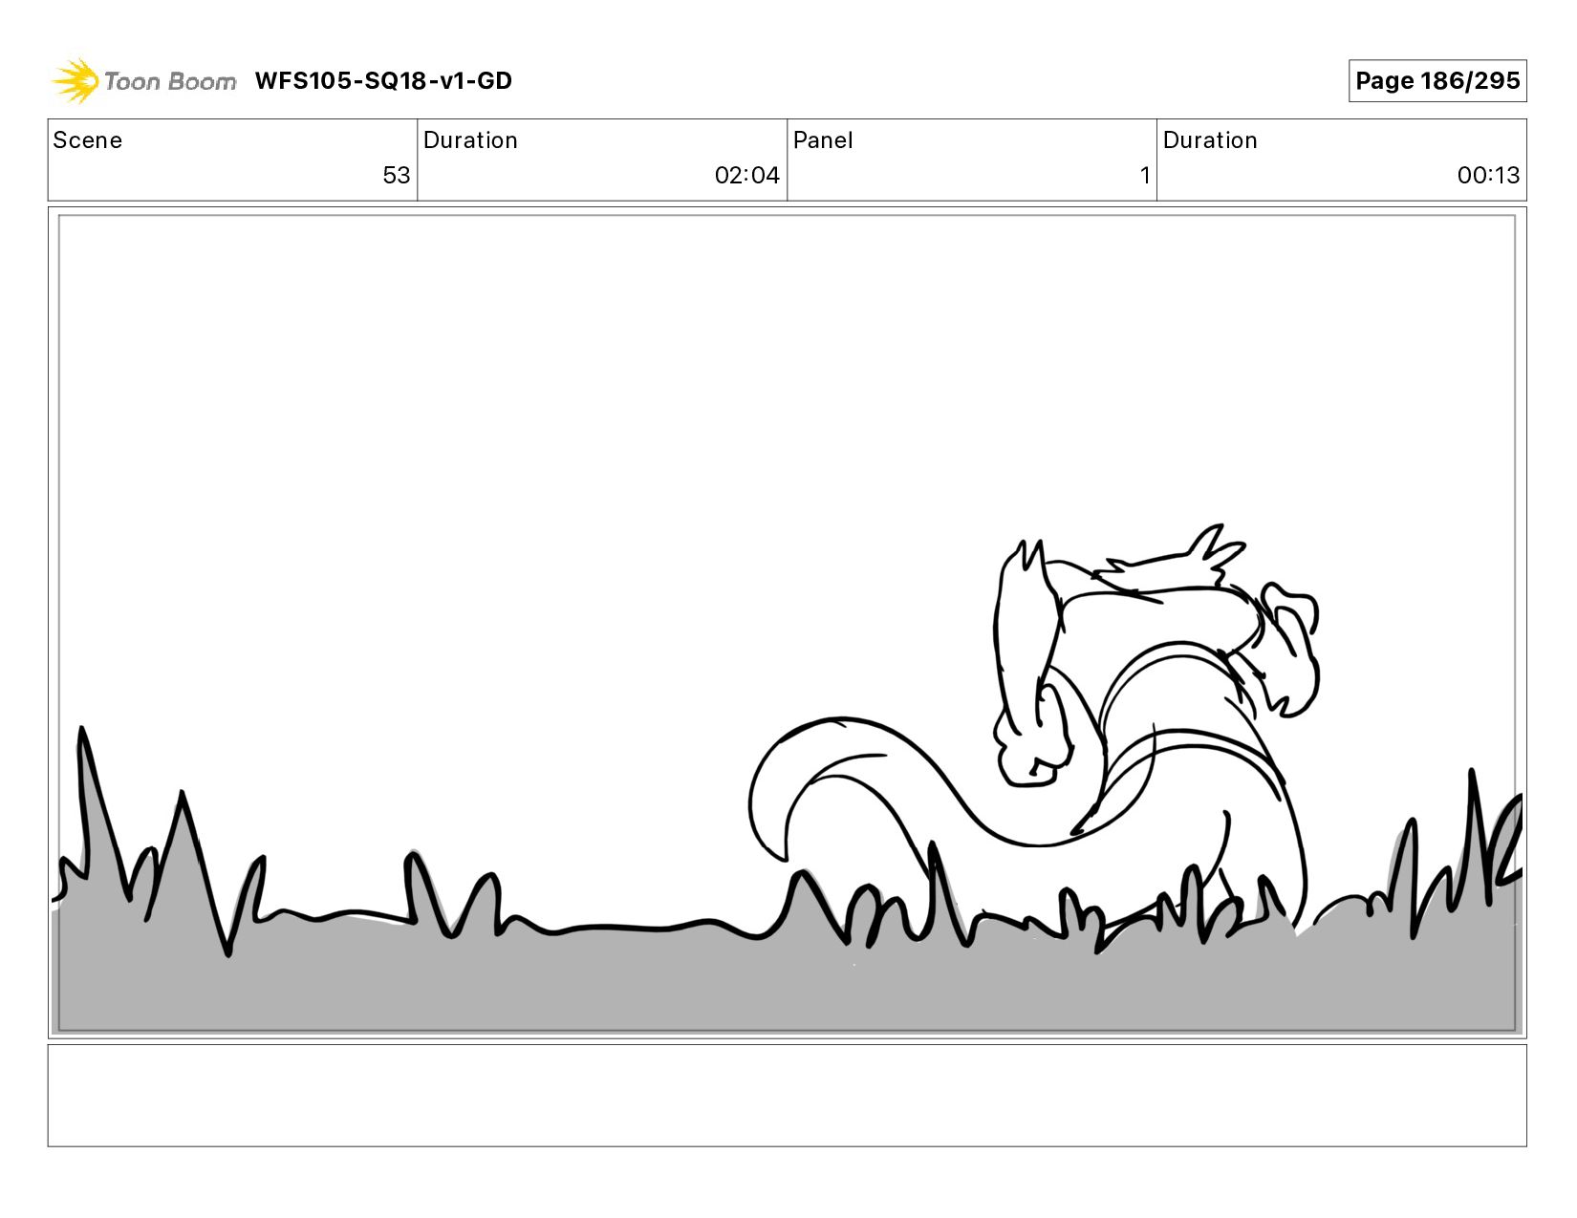This screenshot has height=1218, width=1577.
Task: Click the Page 186/295 box
Action: pyautogui.click(x=1437, y=81)
